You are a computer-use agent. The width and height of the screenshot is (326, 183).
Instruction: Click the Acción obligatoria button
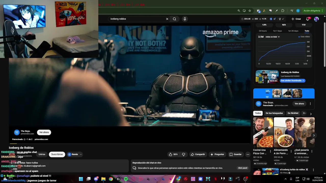312,11
